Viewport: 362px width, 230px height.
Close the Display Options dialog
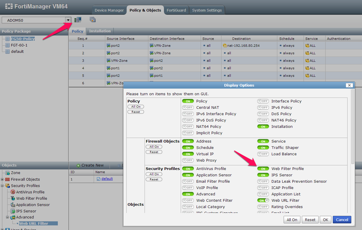pos(349,85)
